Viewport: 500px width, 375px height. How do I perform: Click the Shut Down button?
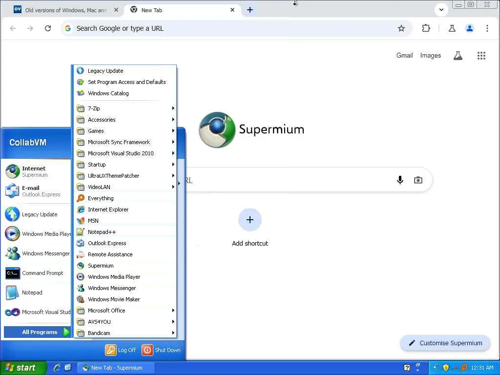coord(161,350)
